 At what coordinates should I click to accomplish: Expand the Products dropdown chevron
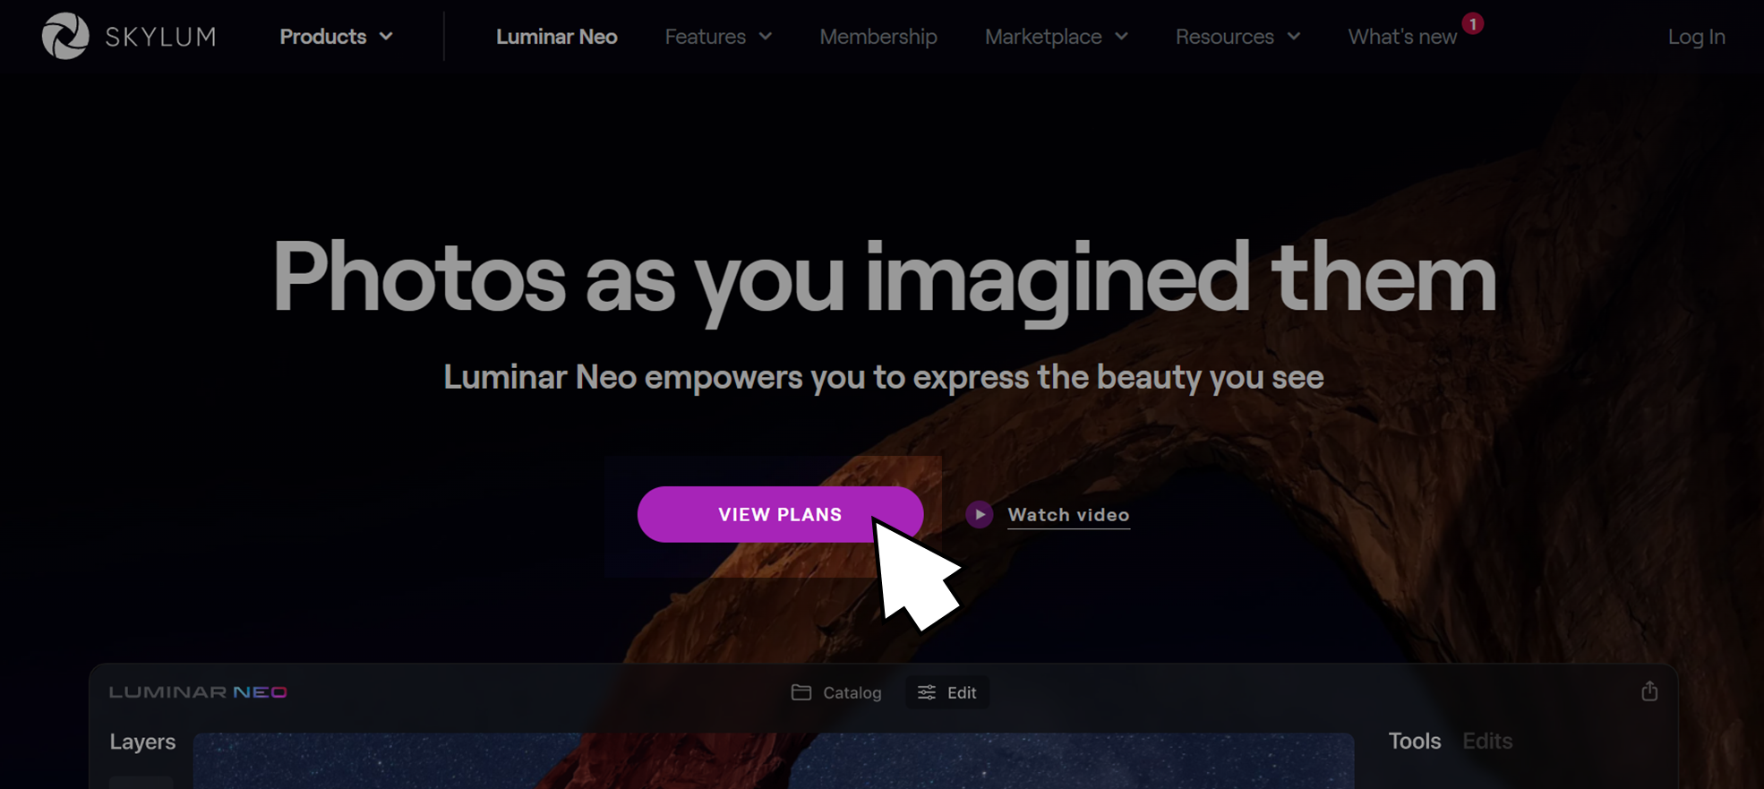386,37
